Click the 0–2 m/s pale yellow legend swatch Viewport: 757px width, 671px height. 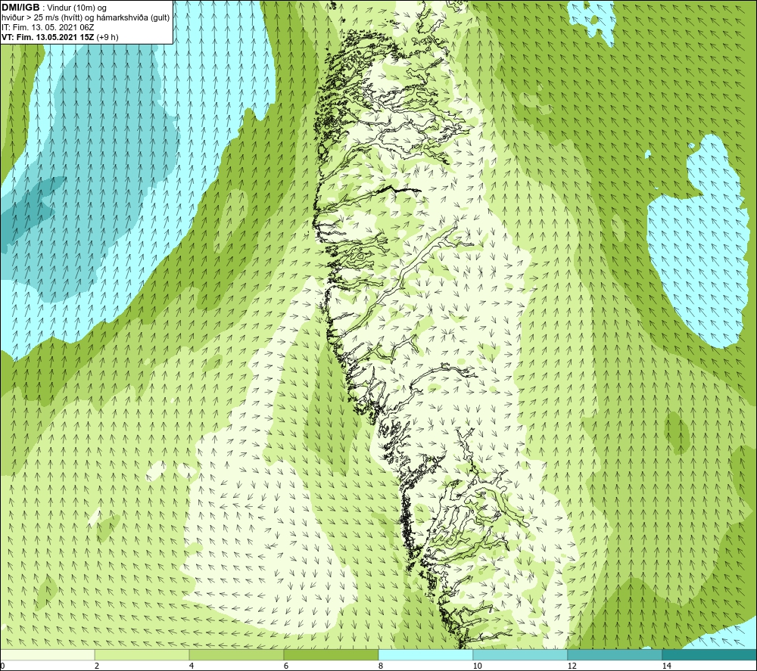47,655
